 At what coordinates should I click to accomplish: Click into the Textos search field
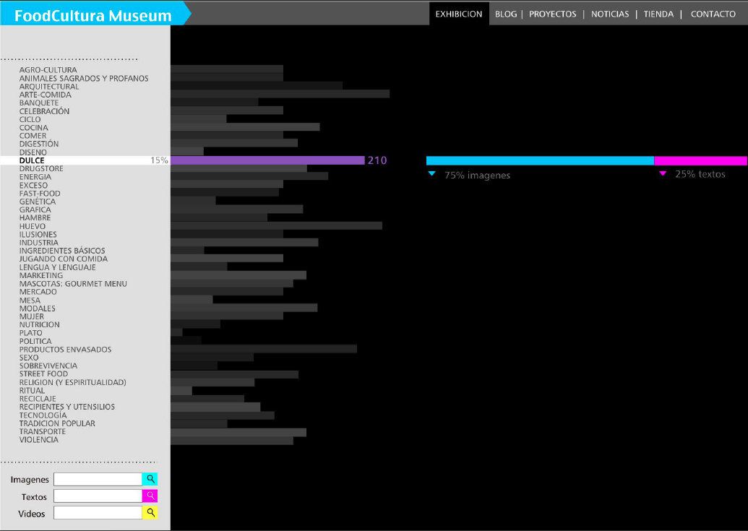point(98,496)
